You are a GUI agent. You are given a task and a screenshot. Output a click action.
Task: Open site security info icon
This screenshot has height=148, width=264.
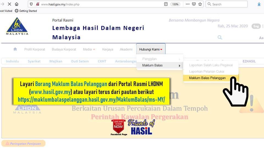pyautogui.click(x=38, y=4)
